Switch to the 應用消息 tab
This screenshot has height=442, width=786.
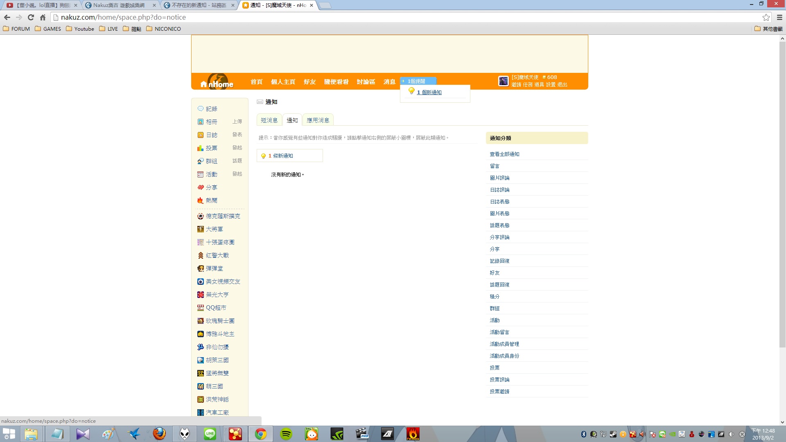click(318, 120)
